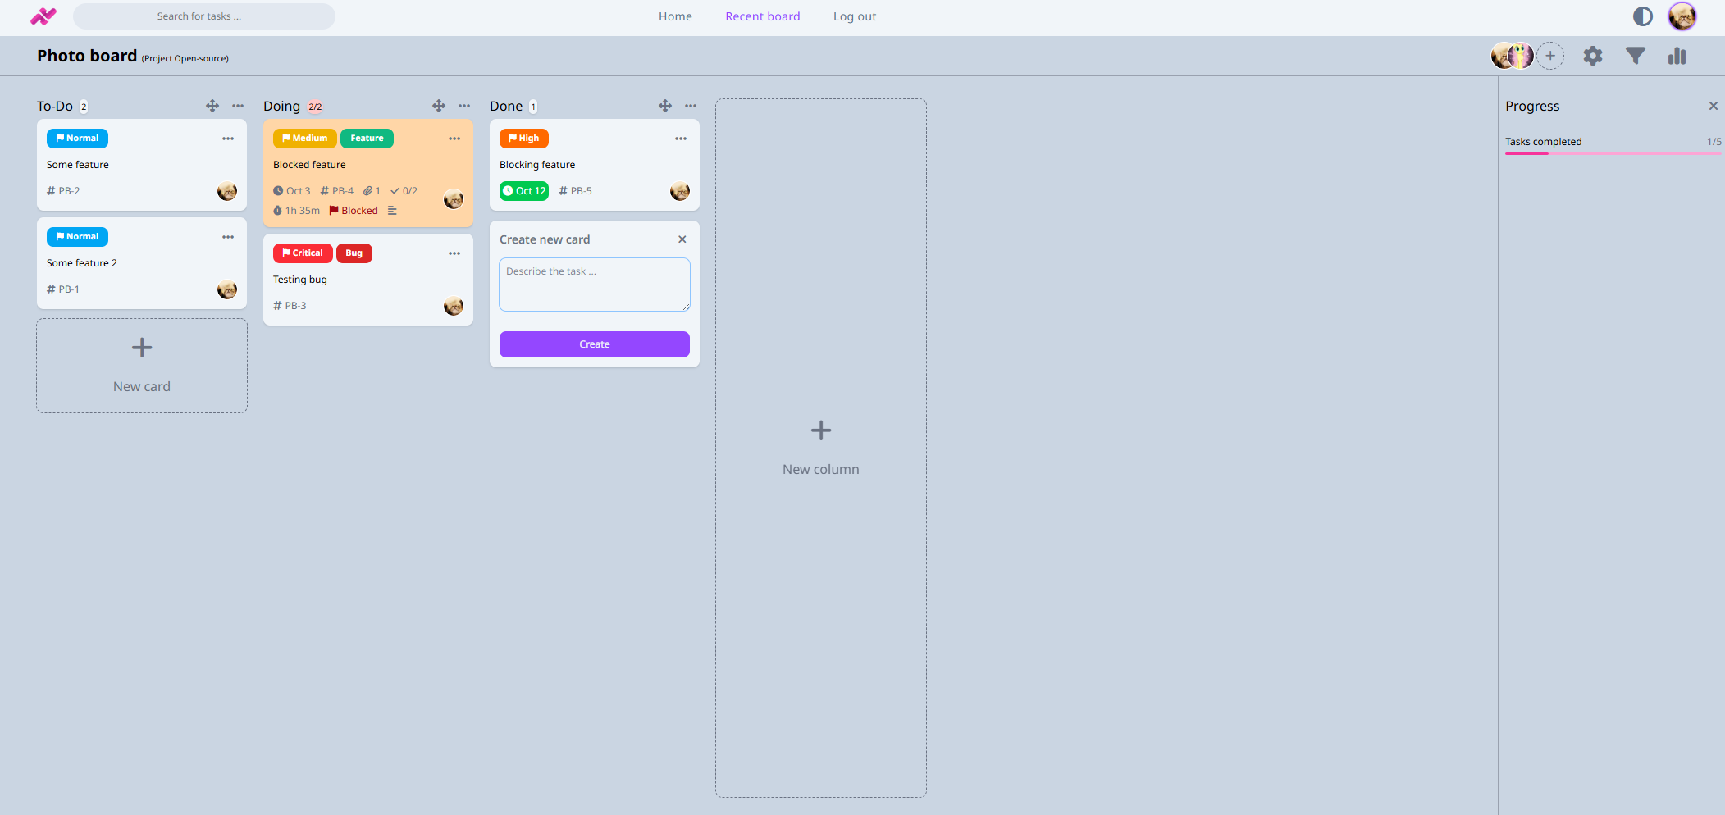Click the checklist 0/2 icon on Blocked feature
Screen dimensions: 1725x815
[x=404, y=190]
